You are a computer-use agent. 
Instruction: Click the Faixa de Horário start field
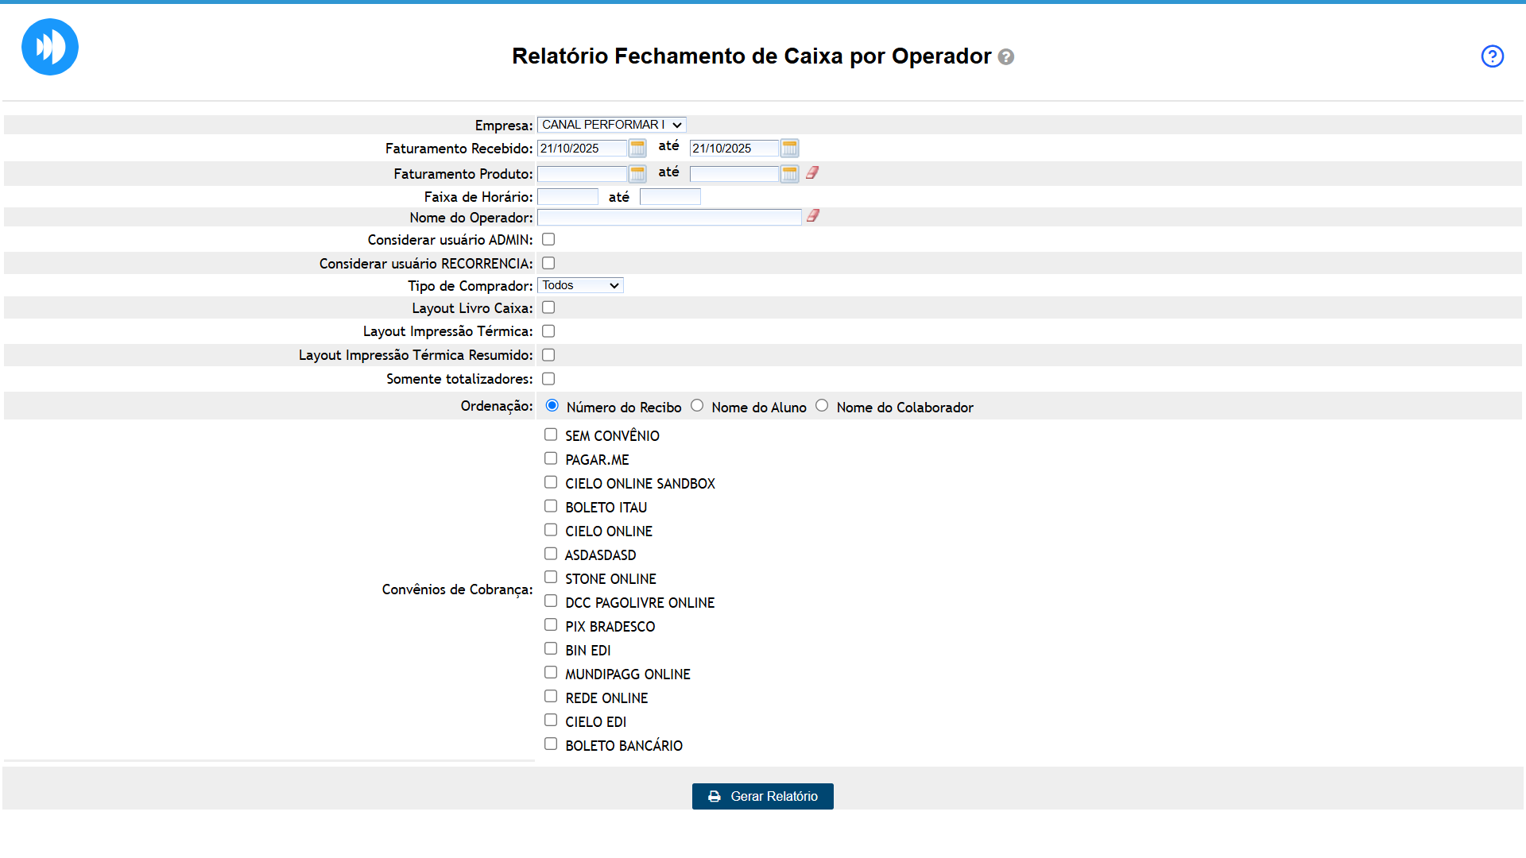[567, 197]
